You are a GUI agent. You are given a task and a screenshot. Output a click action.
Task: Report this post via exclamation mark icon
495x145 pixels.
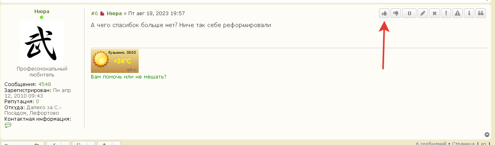446,13
